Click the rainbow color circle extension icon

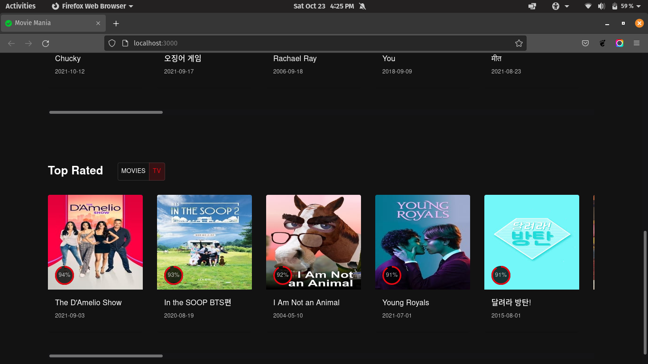pos(620,43)
